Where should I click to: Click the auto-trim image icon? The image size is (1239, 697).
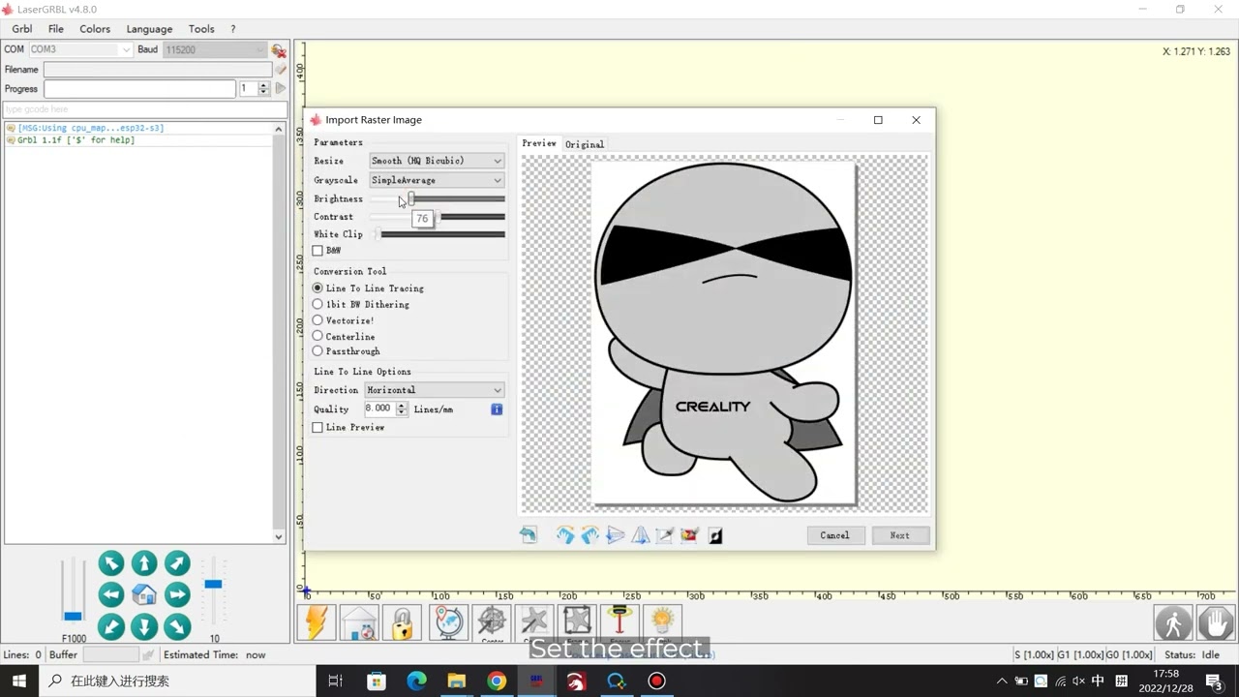point(690,535)
